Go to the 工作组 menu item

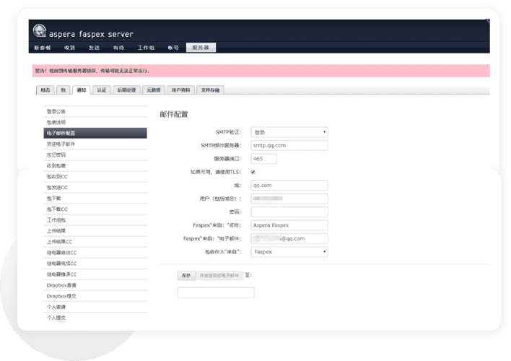147,48
